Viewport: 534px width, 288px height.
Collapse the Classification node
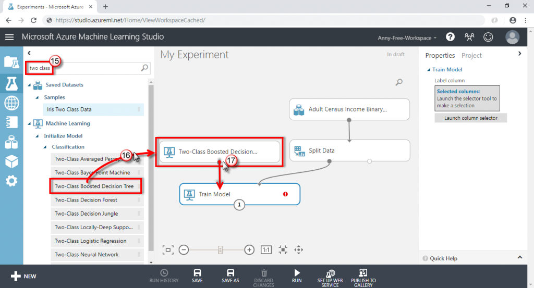point(45,147)
